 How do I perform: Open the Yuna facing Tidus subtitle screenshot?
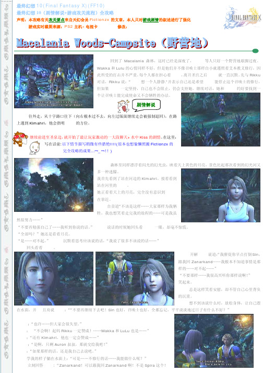(214, 341)
